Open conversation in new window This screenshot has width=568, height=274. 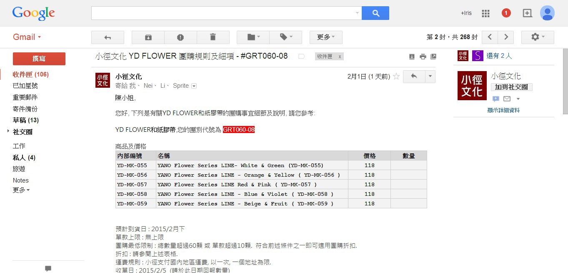point(433,57)
